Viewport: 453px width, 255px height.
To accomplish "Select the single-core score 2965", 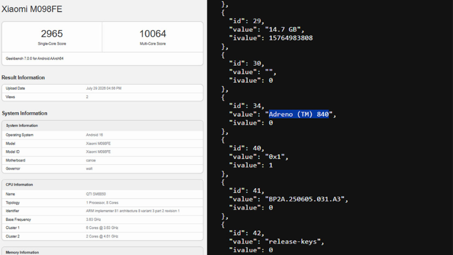I will (52, 33).
